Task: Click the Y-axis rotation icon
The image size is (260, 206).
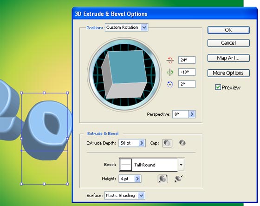Action: click(170, 72)
